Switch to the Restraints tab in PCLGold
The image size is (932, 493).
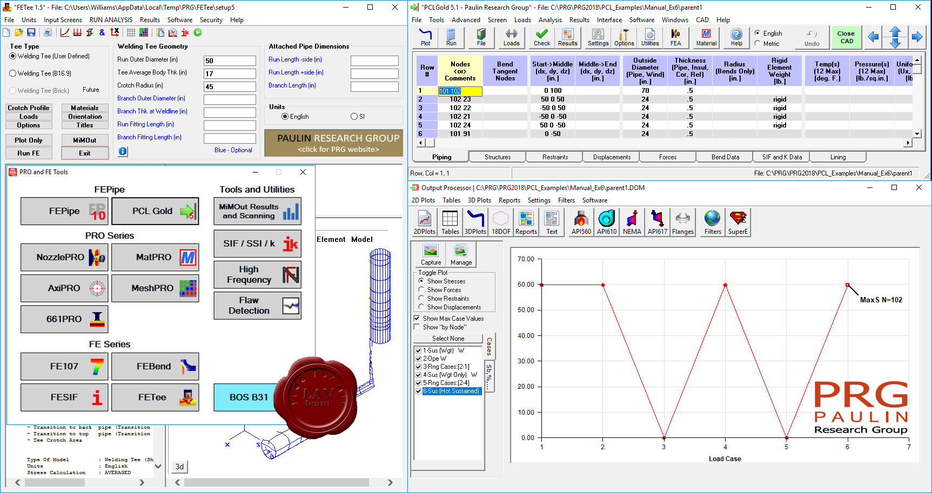(555, 157)
